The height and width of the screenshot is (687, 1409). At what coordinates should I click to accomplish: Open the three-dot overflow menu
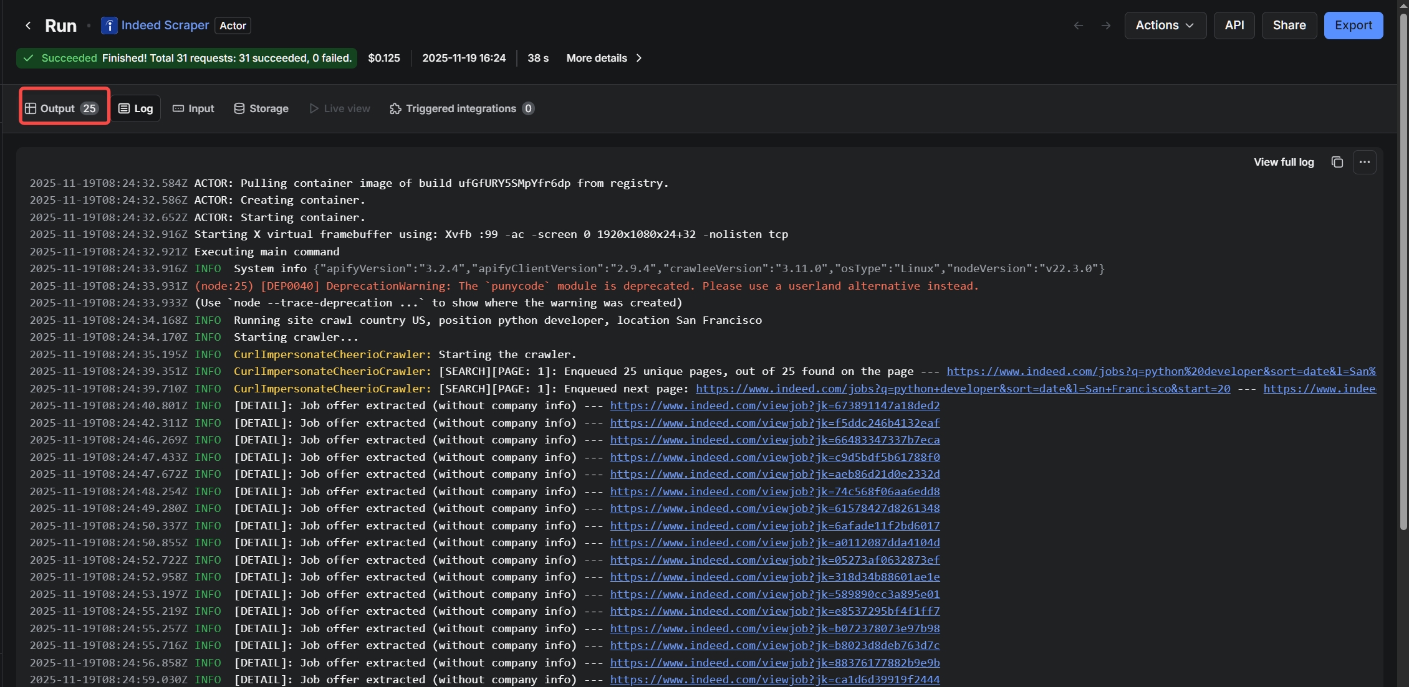point(1365,162)
